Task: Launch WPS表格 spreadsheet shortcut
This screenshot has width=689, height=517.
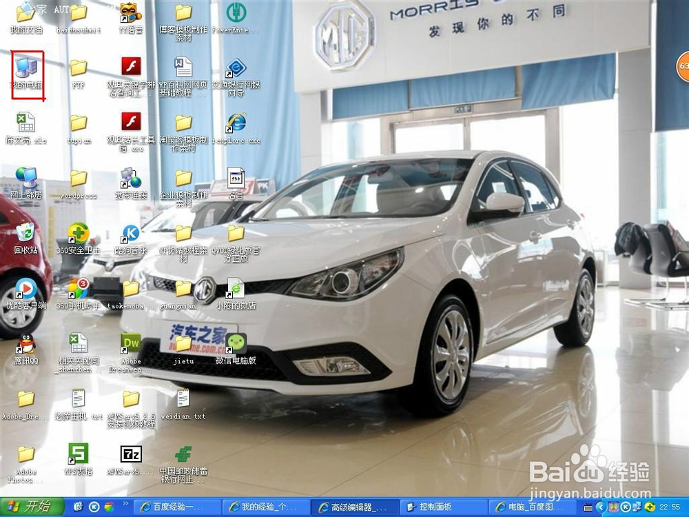Action: coord(79,454)
